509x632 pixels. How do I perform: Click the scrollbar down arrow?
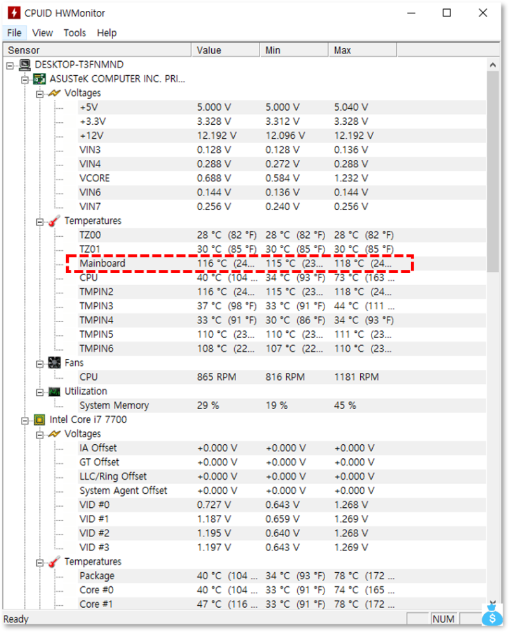tap(492, 603)
